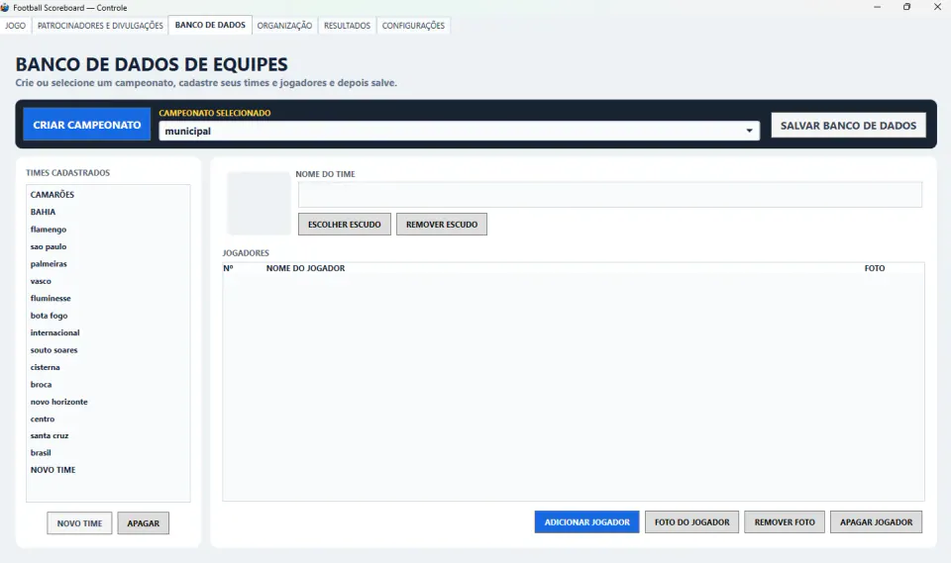Switch to Patrocinadores e Divulgações tab
Screen dimensions: 951x563
(100, 26)
